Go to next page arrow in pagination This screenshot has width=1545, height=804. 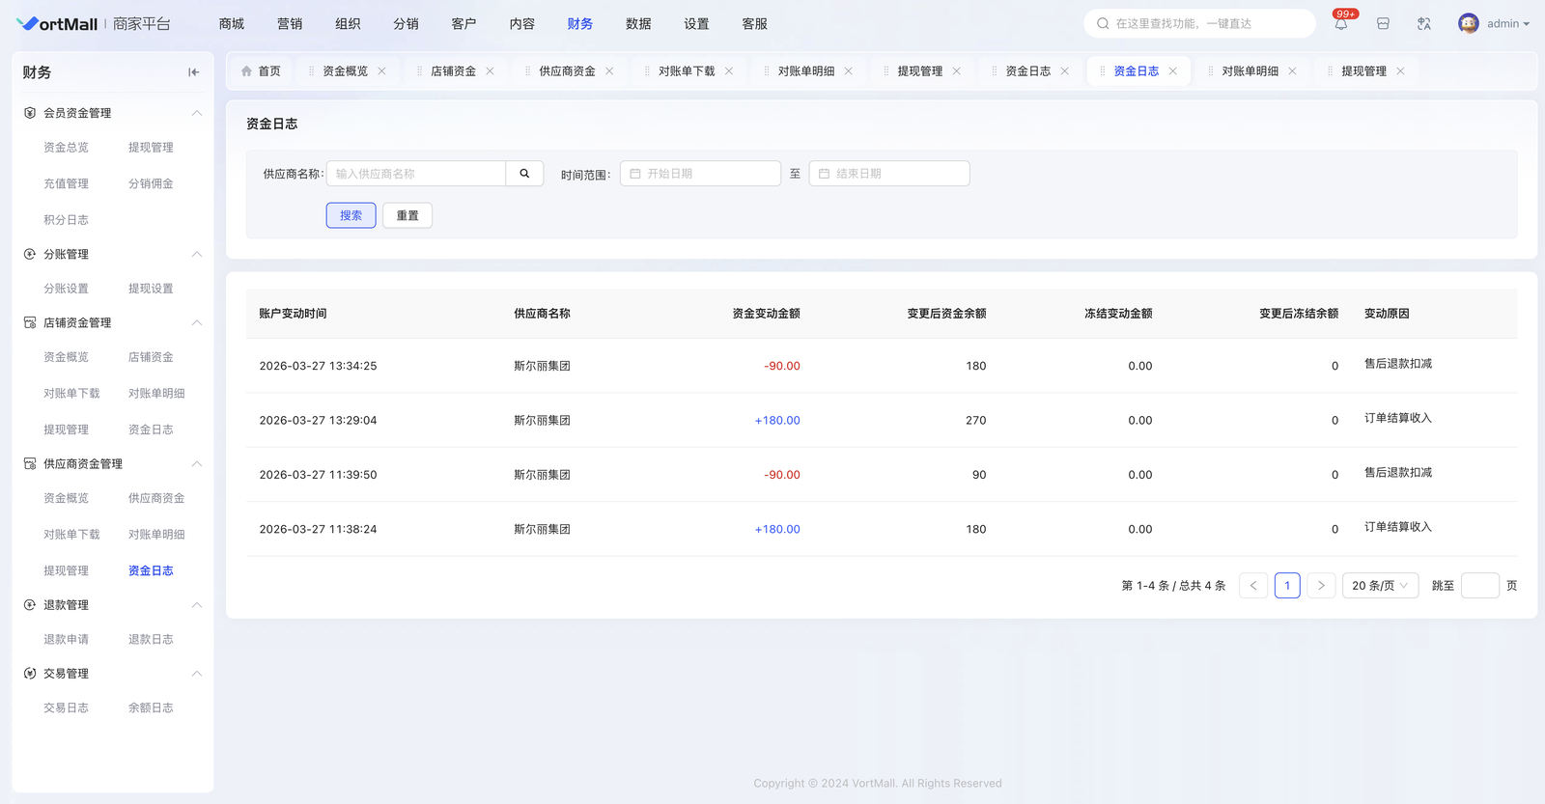[x=1321, y=586]
